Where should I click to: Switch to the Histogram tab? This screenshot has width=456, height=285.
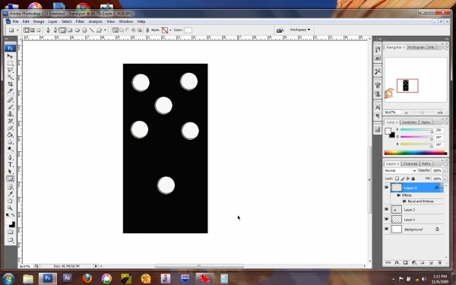416,47
